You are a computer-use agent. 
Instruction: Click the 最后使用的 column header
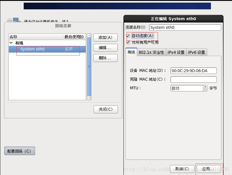click(x=75, y=37)
